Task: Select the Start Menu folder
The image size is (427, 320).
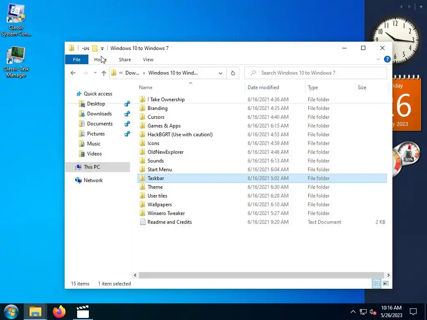Action: pos(262,169)
